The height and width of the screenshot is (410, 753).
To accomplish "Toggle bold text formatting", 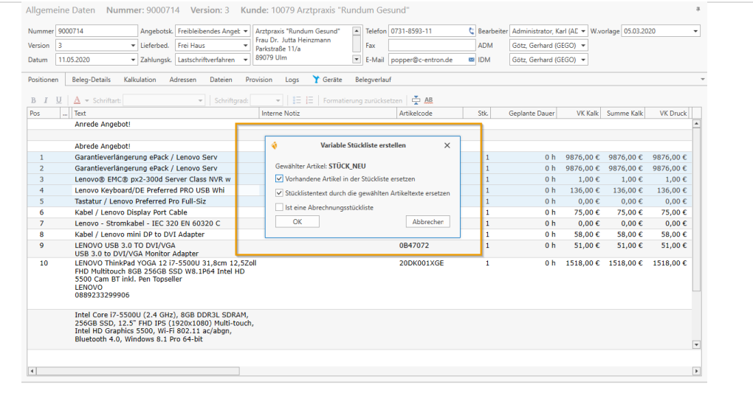I will pyautogui.click(x=33, y=100).
